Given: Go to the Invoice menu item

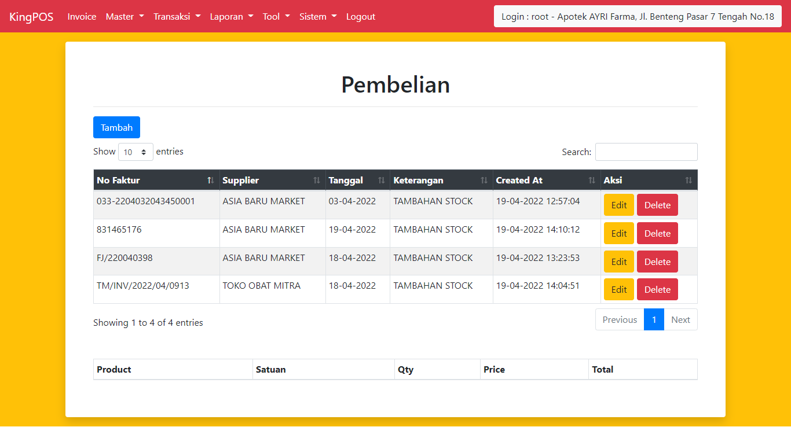Looking at the screenshot, I should [82, 16].
